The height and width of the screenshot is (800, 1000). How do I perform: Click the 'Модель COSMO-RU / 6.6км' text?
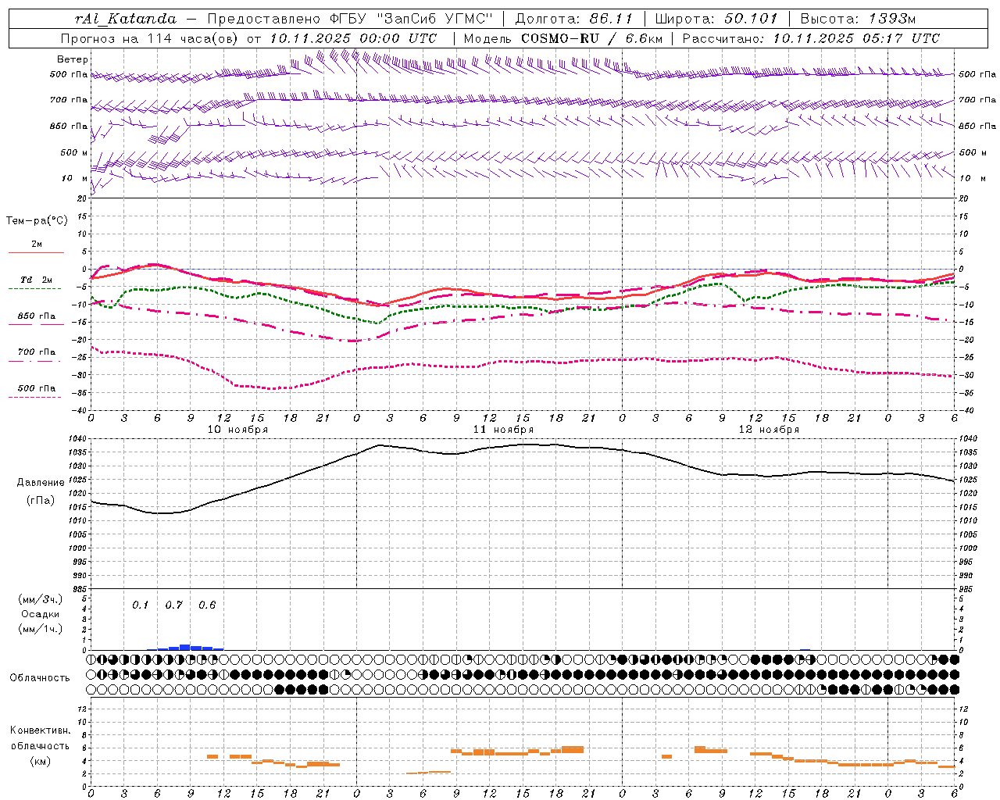(x=562, y=38)
